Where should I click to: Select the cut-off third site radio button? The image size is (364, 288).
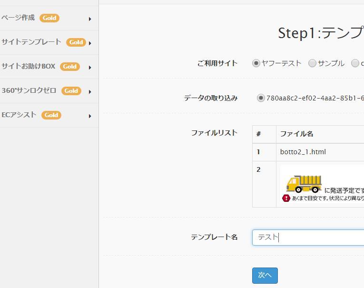coord(355,63)
